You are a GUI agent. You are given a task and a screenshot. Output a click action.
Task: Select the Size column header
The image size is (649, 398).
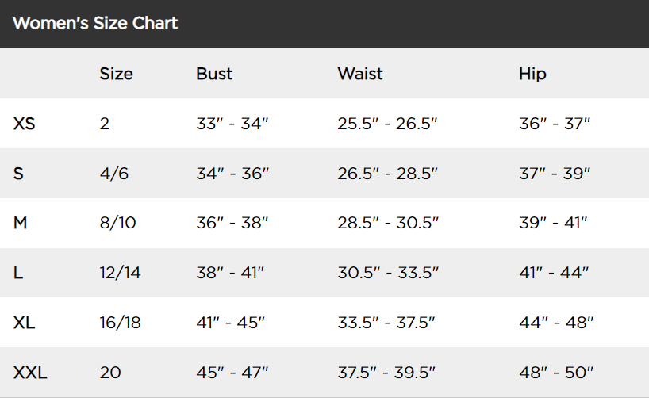(x=116, y=74)
